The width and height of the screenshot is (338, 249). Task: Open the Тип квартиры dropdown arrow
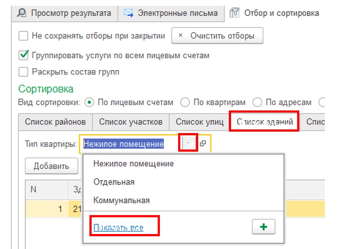point(189,143)
